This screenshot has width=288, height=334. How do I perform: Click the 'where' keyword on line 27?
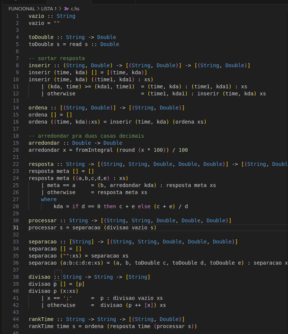point(49,199)
